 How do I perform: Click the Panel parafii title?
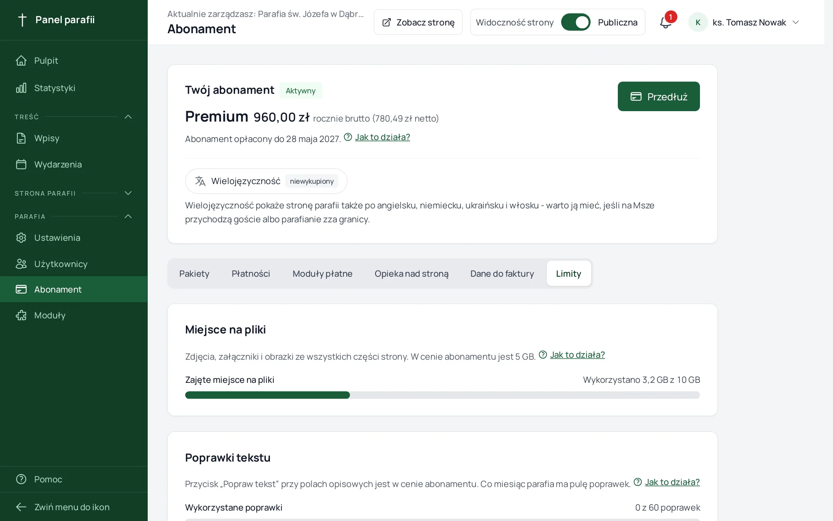point(65,20)
